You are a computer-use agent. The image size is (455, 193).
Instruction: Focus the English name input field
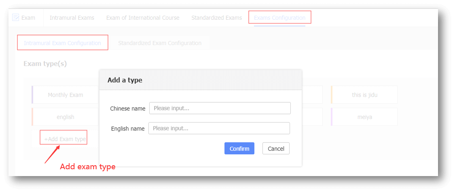pyautogui.click(x=219, y=128)
